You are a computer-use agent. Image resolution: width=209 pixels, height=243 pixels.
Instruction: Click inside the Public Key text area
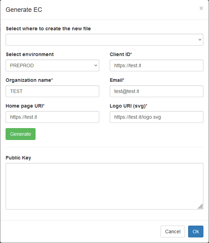104,186
